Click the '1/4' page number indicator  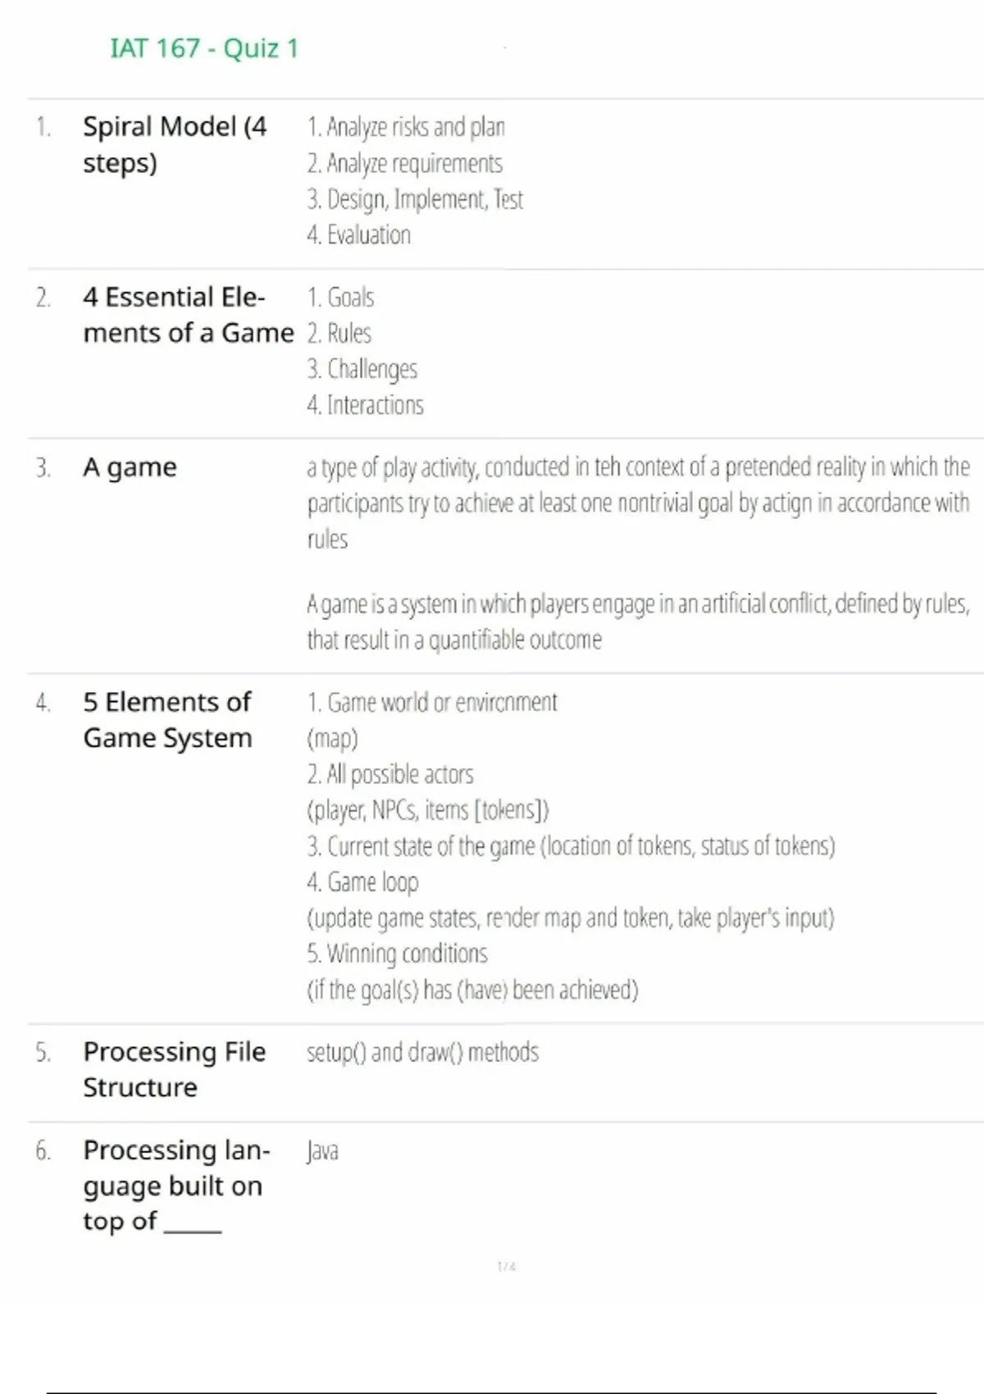coord(507,1267)
